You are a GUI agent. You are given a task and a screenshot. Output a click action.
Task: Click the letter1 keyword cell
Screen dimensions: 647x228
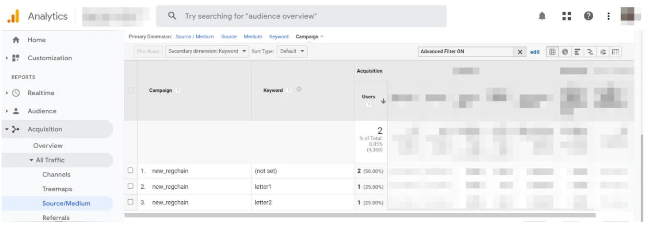pyautogui.click(x=263, y=187)
